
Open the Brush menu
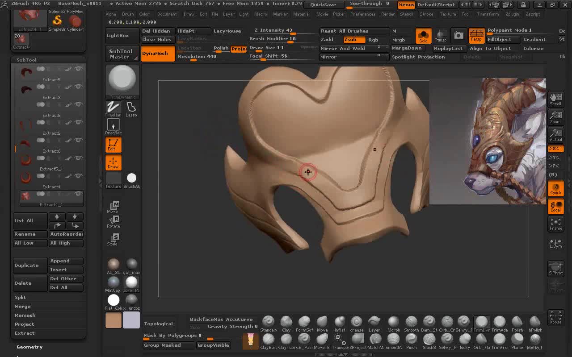pos(128,14)
